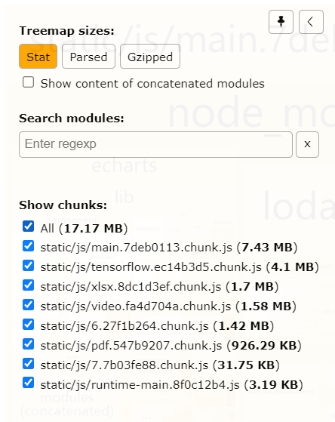
Task: Enable Show content of concatenated modules
Action: 28,82
